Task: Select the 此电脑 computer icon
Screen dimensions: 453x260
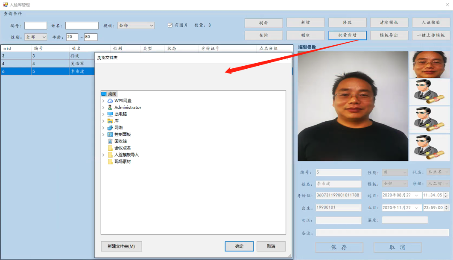Action: [x=110, y=114]
